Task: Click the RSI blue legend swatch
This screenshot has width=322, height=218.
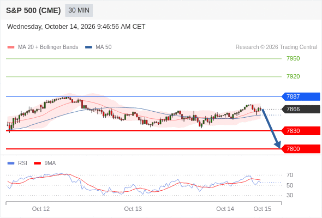Action: (x=11, y=163)
